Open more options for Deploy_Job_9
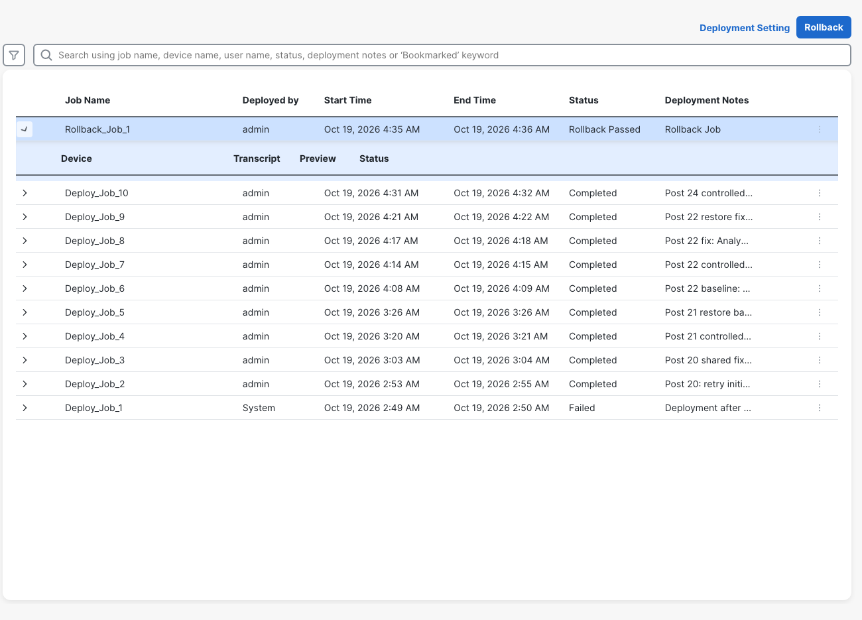The height and width of the screenshot is (620, 862). click(820, 217)
